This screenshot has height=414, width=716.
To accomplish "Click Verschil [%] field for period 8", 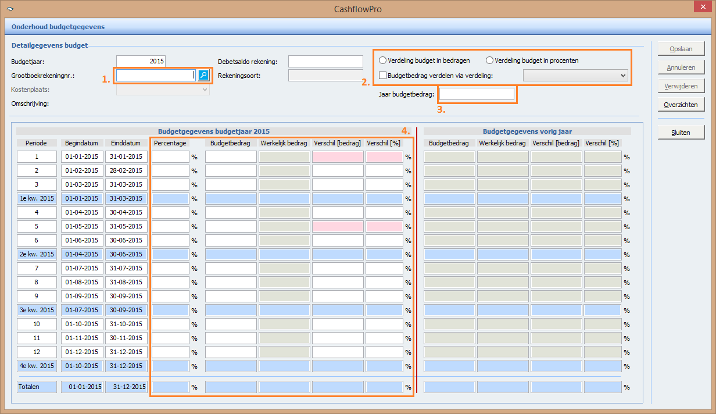I will tap(384, 282).
